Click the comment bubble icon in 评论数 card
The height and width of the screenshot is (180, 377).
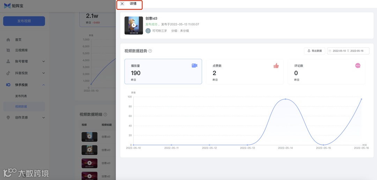point(358,65)
